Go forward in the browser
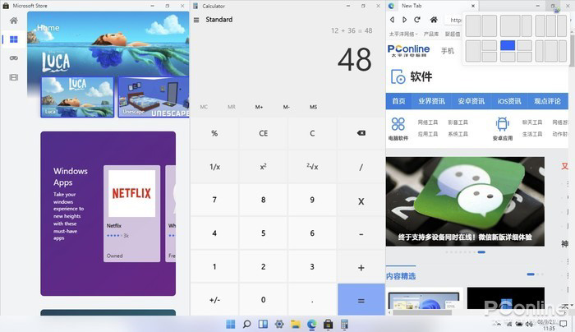Viewport: 575px width, 332px height. tap(404, 20)
